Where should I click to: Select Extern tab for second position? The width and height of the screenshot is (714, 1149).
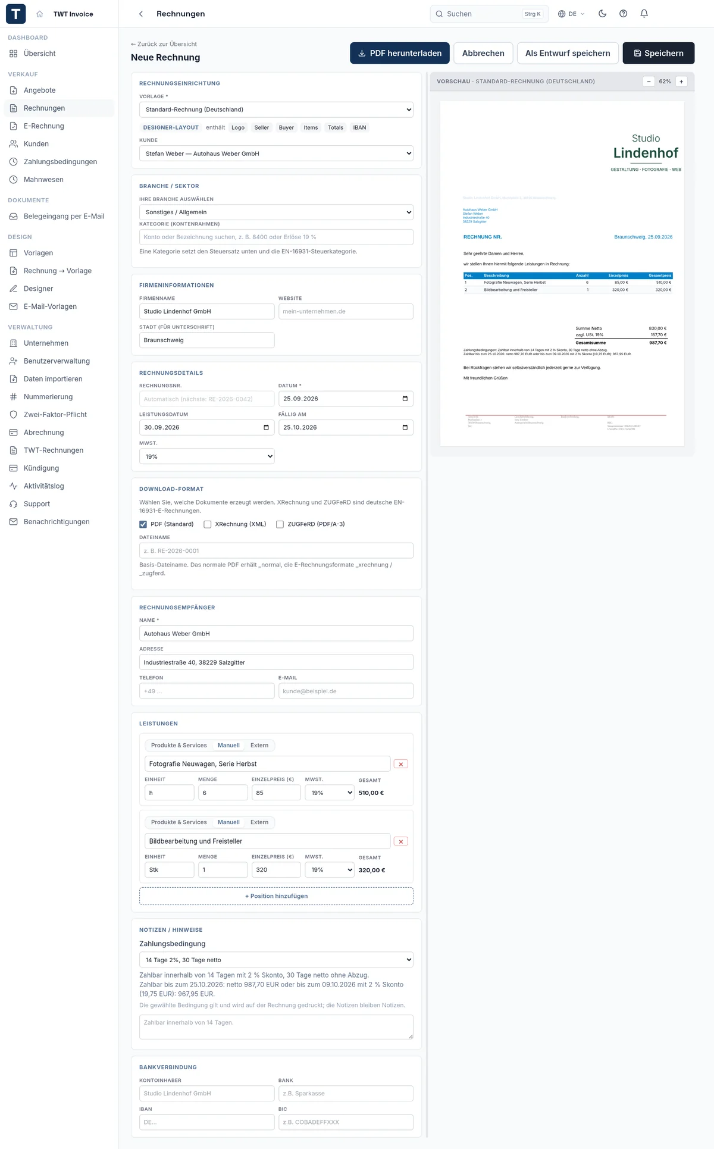(259, 822)
